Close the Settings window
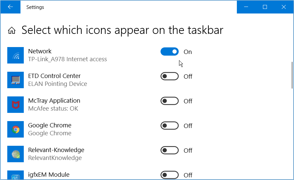Viewport: 294px width, 180px height. click(x=283, y=7)
